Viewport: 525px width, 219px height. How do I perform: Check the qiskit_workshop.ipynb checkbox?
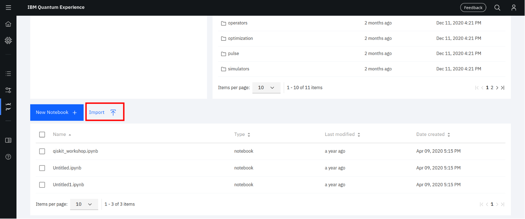(42, 151)
